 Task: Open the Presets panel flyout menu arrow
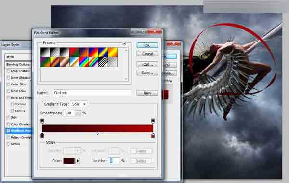[x=124, y=43]
